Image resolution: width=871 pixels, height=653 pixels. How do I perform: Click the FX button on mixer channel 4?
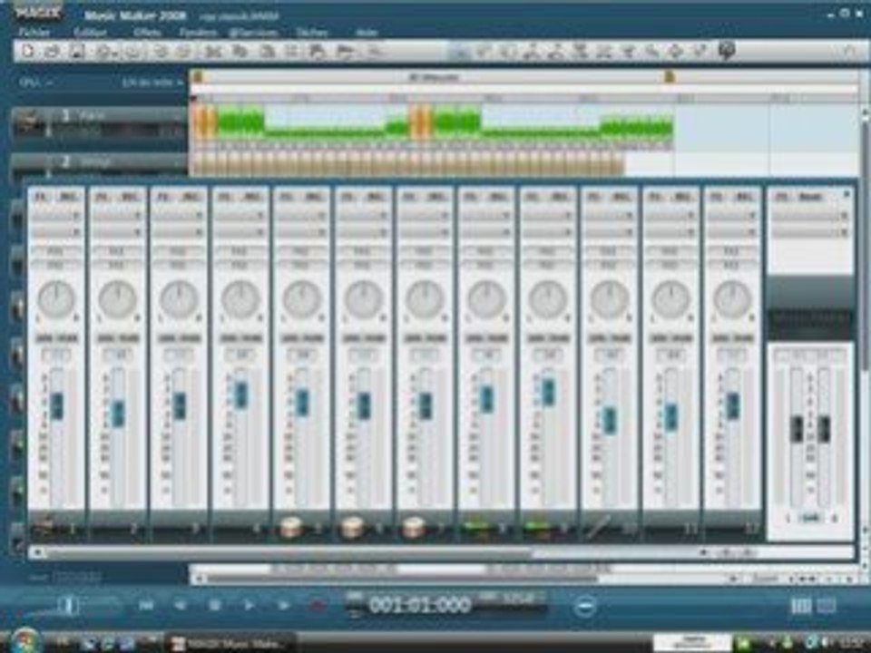(225, 197)
